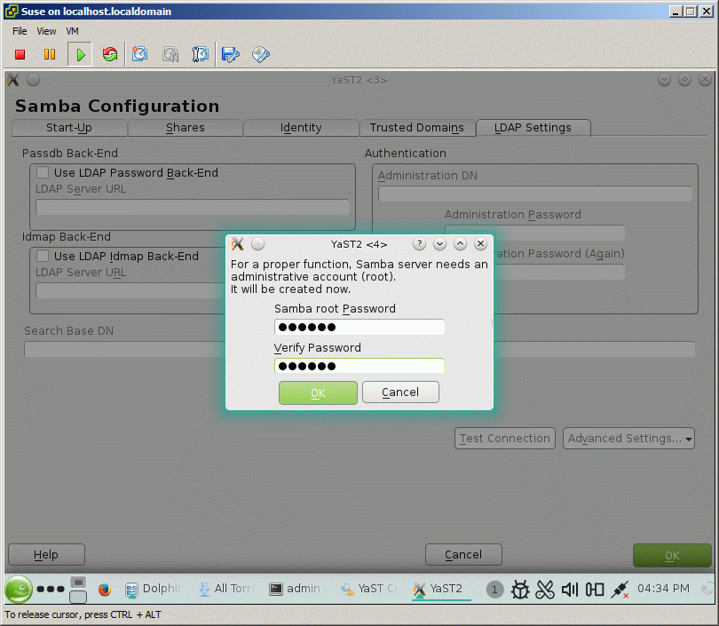Expand Advanced Settings dropdown
Viewport: 719px width, 626px height.
coord(628,439)
